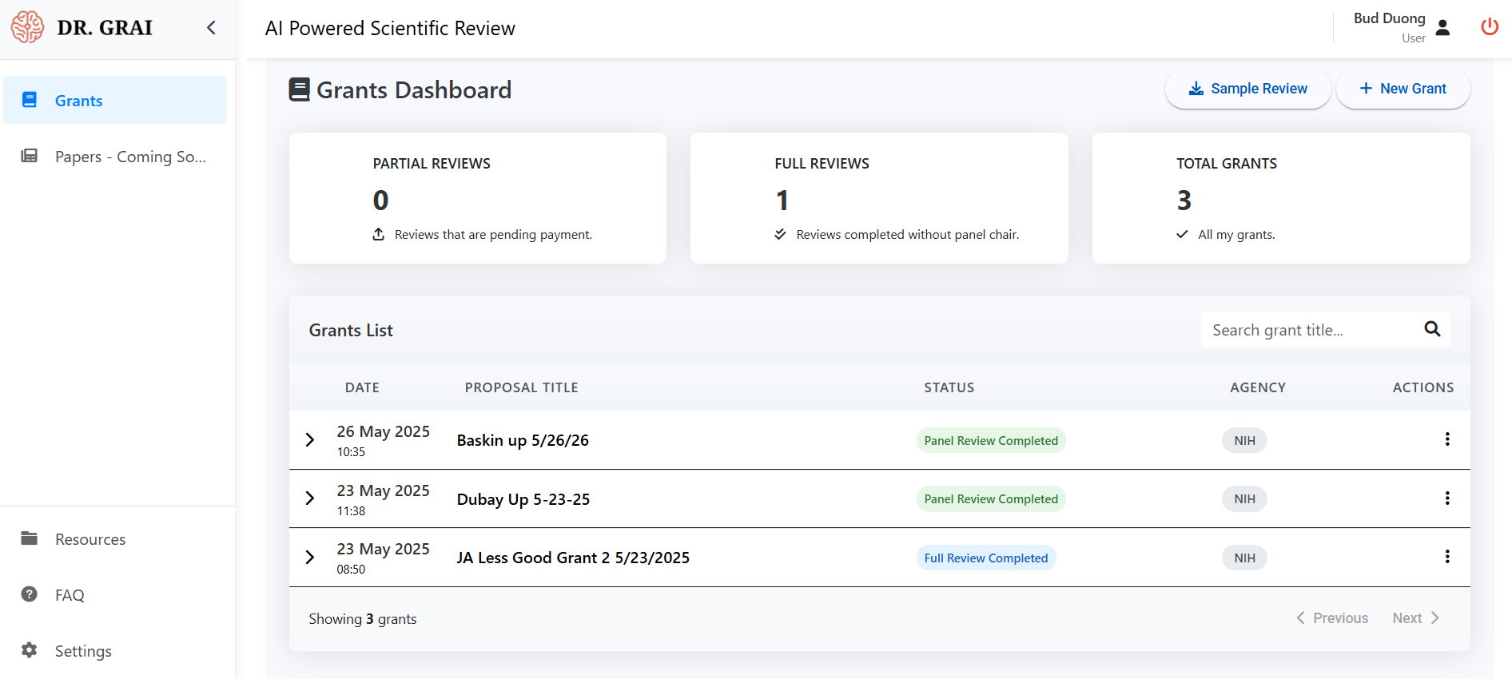
Task: Open actions menu for Baskin up grant
Action: click(x=1446, y=439)
